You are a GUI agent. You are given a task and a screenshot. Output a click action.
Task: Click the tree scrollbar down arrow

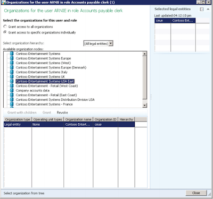coord(145,105)
